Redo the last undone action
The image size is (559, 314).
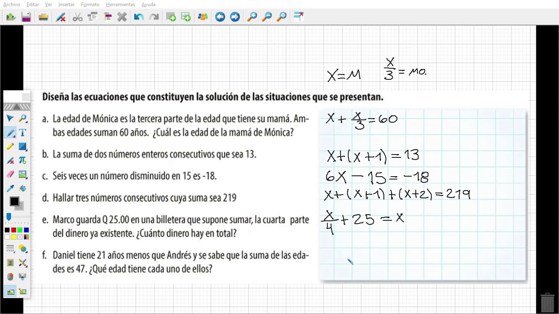[x=154, y=17]
